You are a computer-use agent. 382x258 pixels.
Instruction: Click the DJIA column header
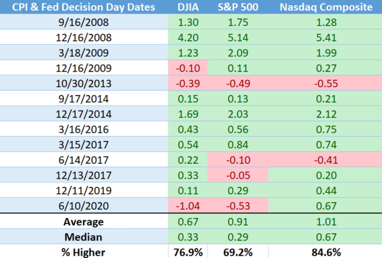[x=188, y=7]
